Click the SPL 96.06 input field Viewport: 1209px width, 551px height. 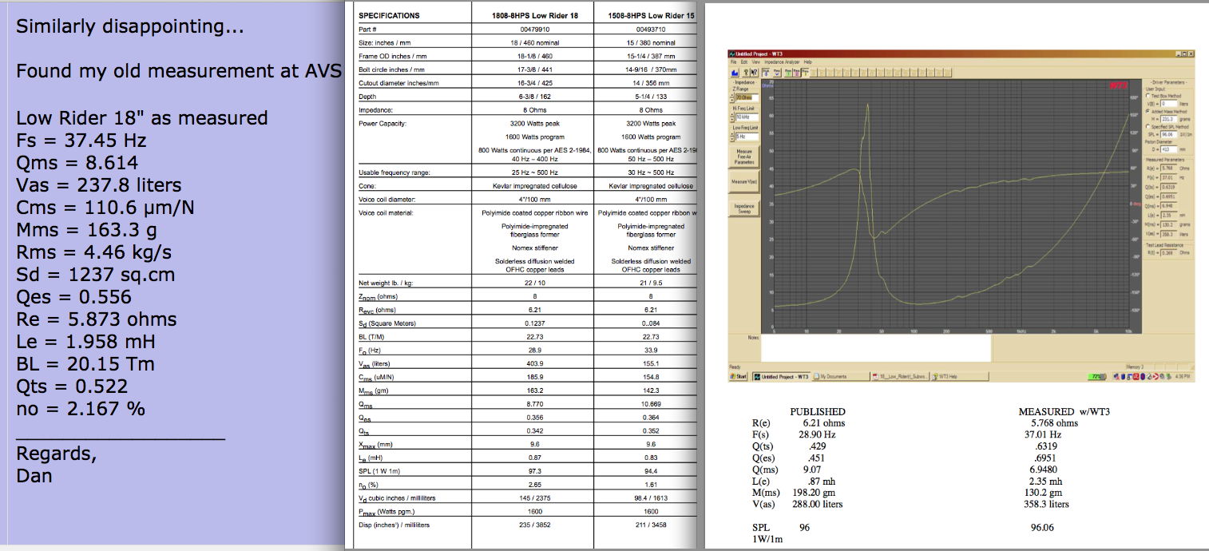[x=1168, y=134]
